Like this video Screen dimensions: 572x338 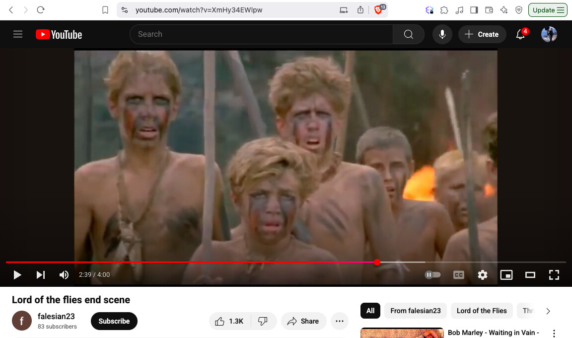click(229, 321)
